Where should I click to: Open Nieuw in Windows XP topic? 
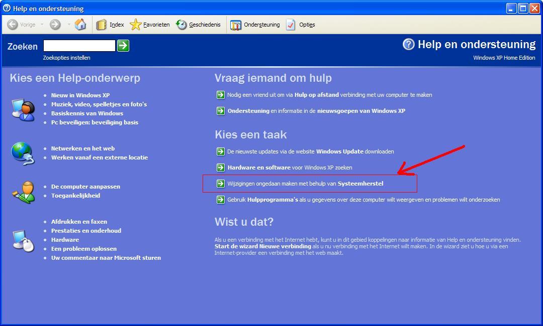click(80, 95)
